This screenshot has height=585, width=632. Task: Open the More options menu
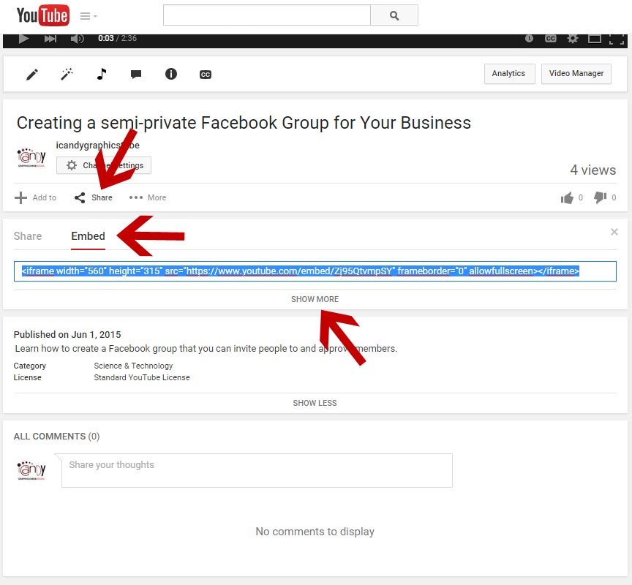[148, 197]
